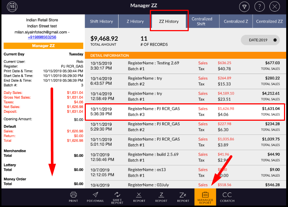The width and height of the screenshot is (288, 207).
Task: Click the Manager Report briefcase icon
Action: (x=205, y=197)
